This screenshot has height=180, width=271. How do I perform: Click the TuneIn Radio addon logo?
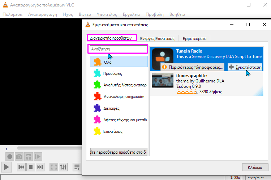tap(163, 59)
